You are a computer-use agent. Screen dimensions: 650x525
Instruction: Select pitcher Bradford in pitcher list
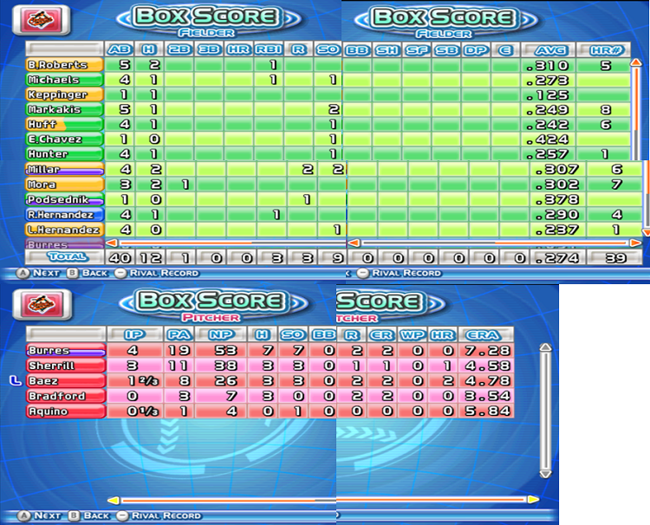click(66, 396)
